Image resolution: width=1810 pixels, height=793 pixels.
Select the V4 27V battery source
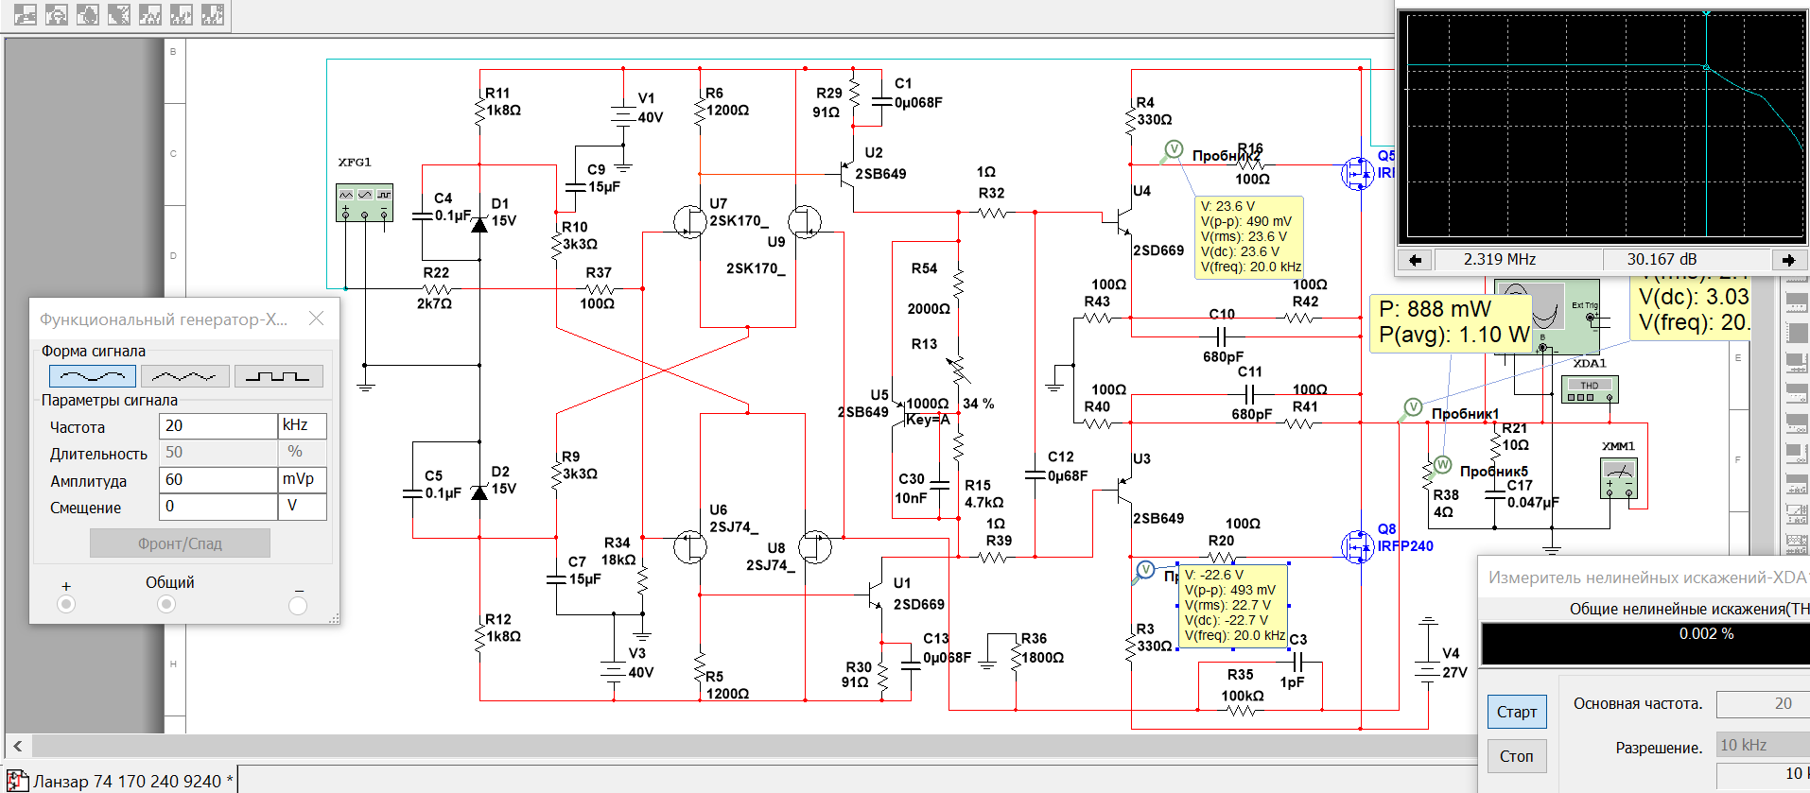pyautogui.click(x=1427, y=671)
